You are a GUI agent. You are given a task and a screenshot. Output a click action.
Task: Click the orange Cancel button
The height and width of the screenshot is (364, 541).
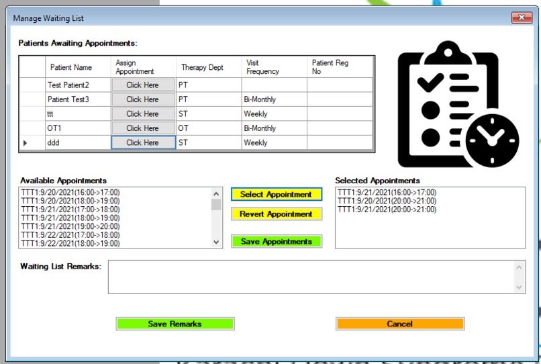pyautogui.click(x=400, y=324)
